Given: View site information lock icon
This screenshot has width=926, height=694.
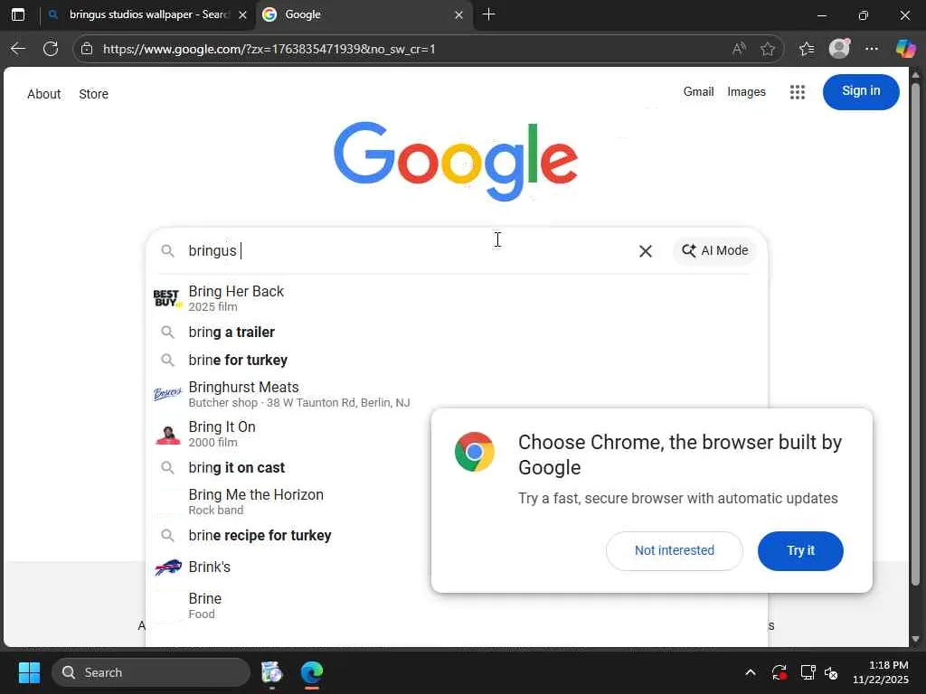Looking at the screenshot, I should [87, 49].
